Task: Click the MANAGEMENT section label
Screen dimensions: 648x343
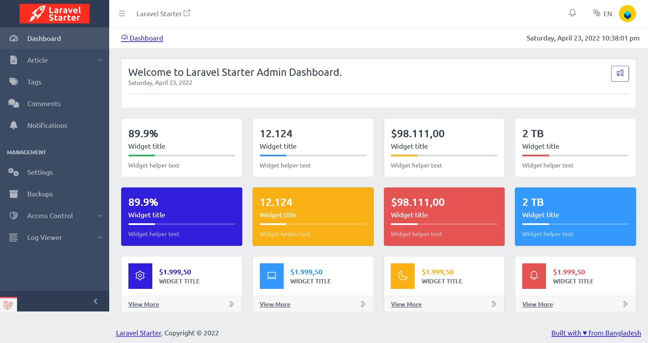Action: pyautogui.click(x=26, y=152)
